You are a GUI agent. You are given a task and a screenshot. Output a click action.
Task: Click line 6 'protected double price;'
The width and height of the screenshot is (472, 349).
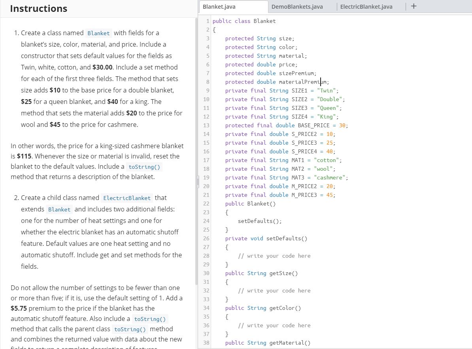coord(261,65)
